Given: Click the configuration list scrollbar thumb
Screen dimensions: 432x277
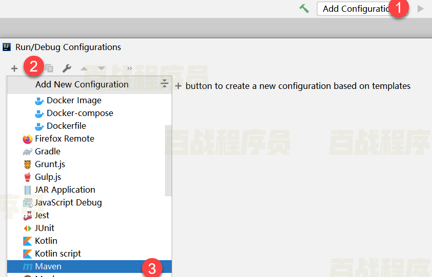Looking at the screenshot, I should pyautogui.click(x=168, y=161).
